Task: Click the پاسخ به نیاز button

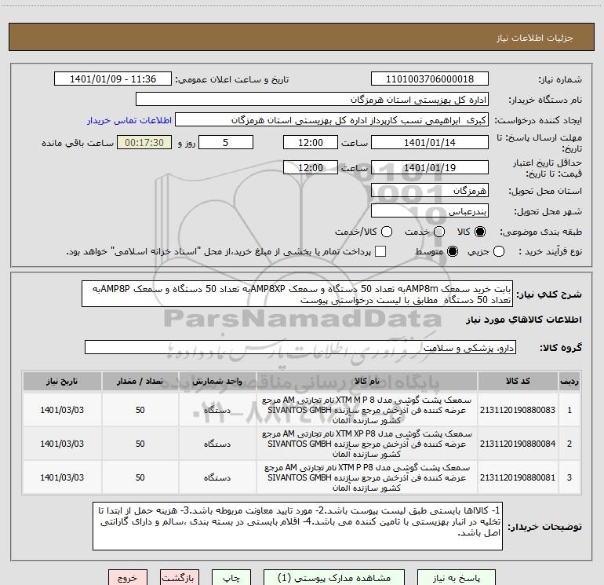Action: (457, 578)
